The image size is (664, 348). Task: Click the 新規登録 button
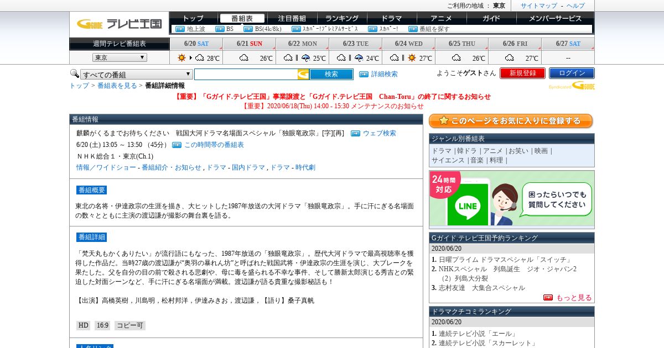click(x=522, y=73)
